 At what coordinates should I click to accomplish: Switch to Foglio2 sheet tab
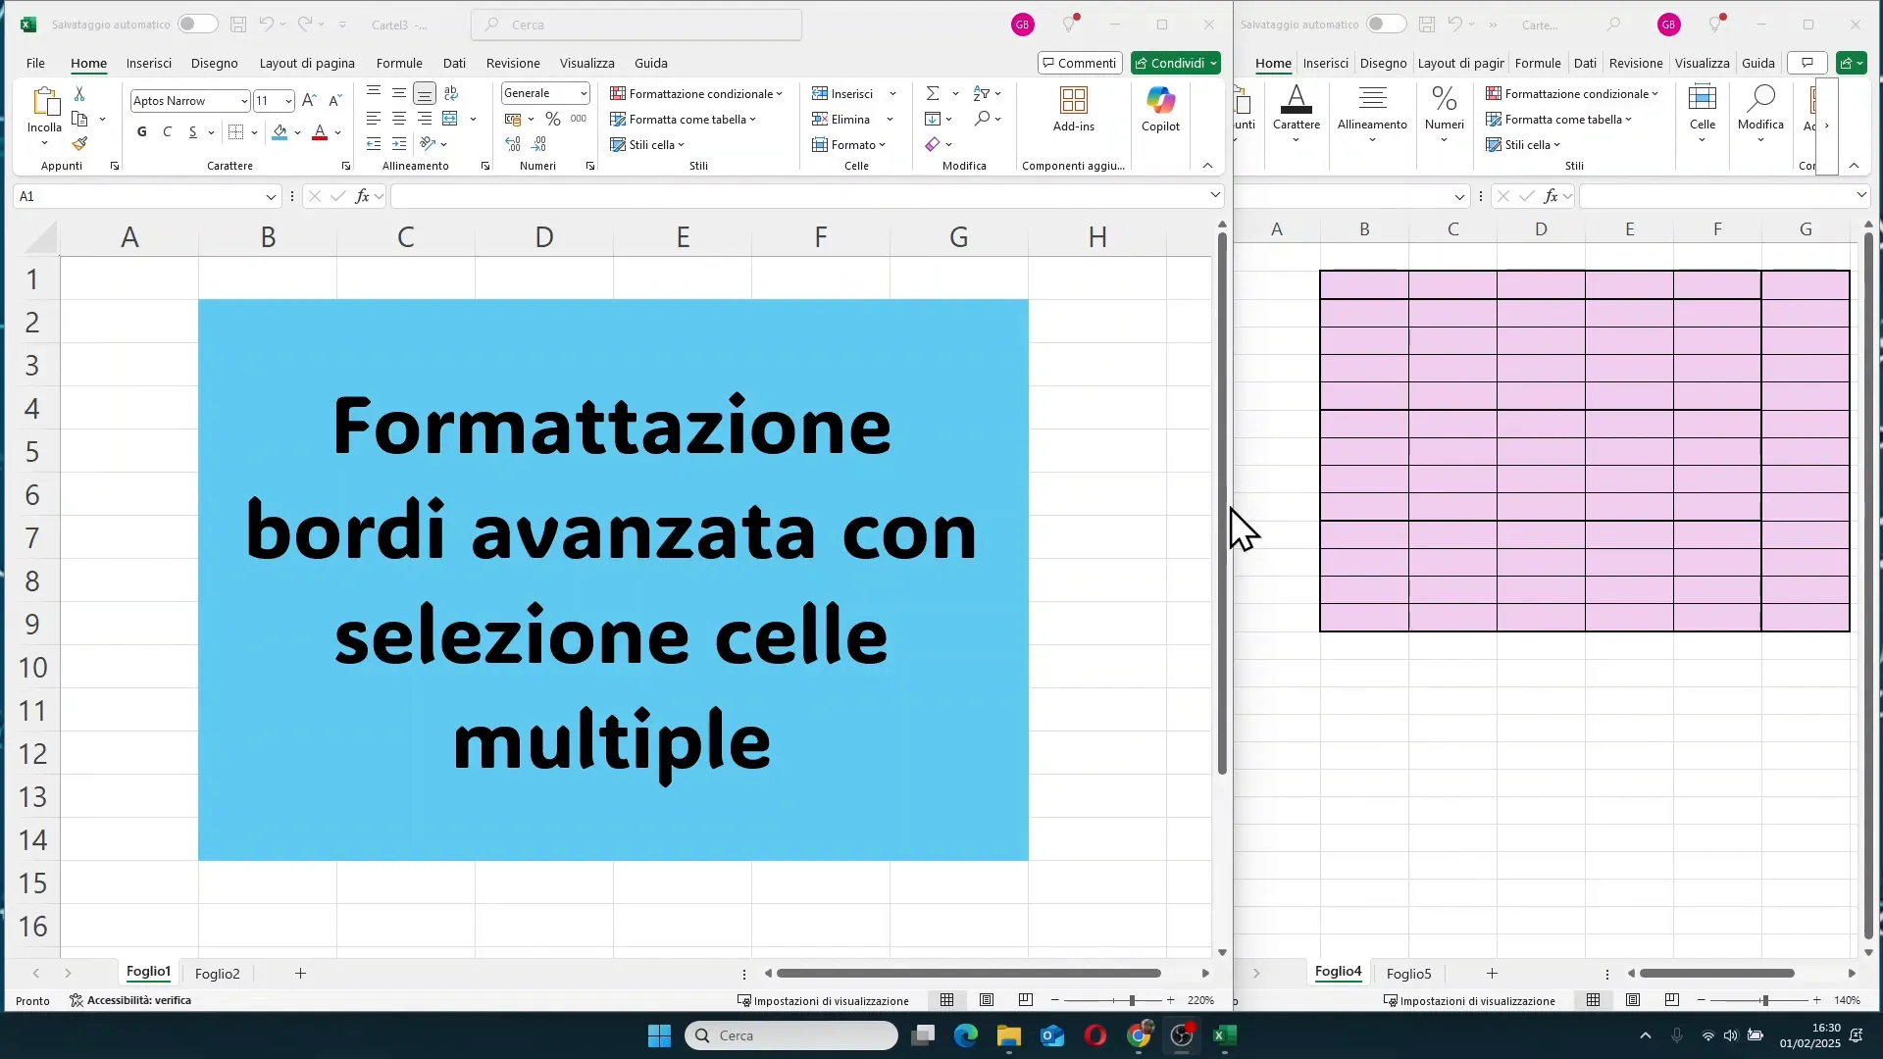point(217,974)
